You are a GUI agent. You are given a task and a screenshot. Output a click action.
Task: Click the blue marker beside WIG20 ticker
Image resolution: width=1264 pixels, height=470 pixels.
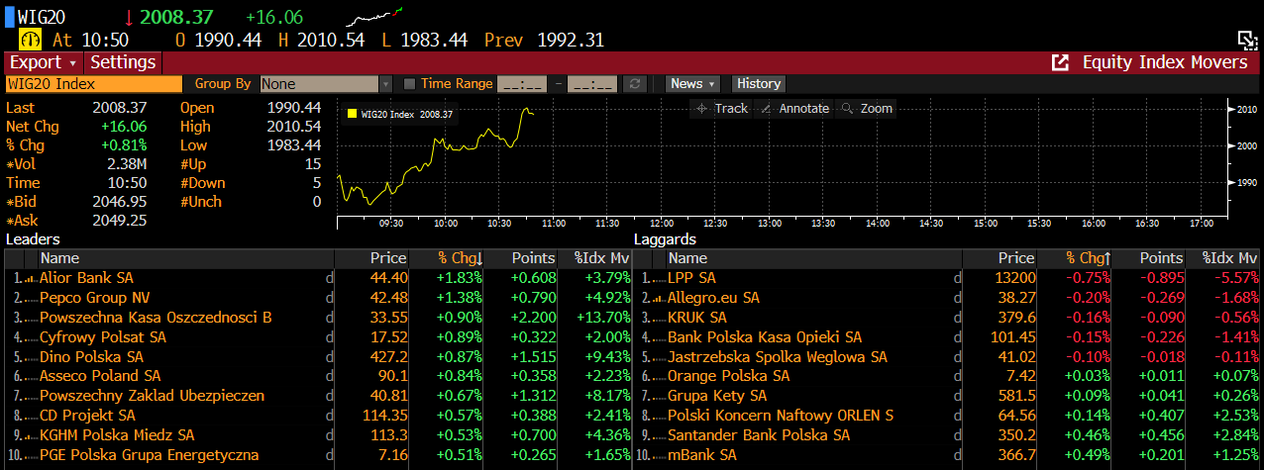pyautogui.click(x=10, y=17)
